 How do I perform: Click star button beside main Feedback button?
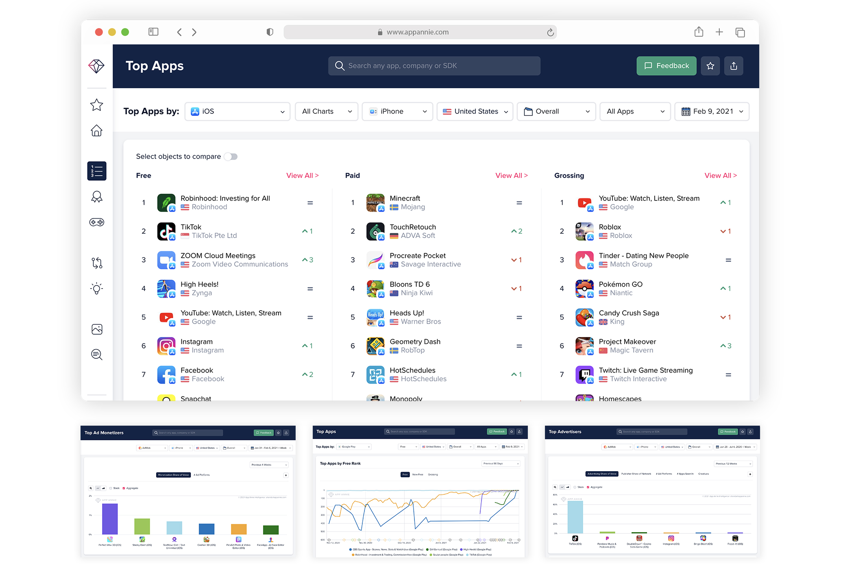[710, 66]
